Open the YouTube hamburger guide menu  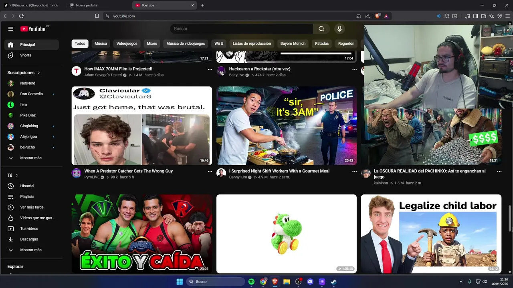(x=11, y=29)
